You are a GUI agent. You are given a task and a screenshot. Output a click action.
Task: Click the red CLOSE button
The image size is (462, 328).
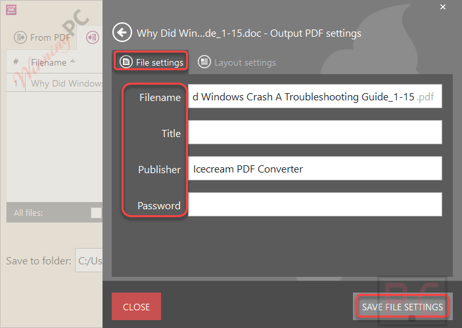tap(136, 306)
